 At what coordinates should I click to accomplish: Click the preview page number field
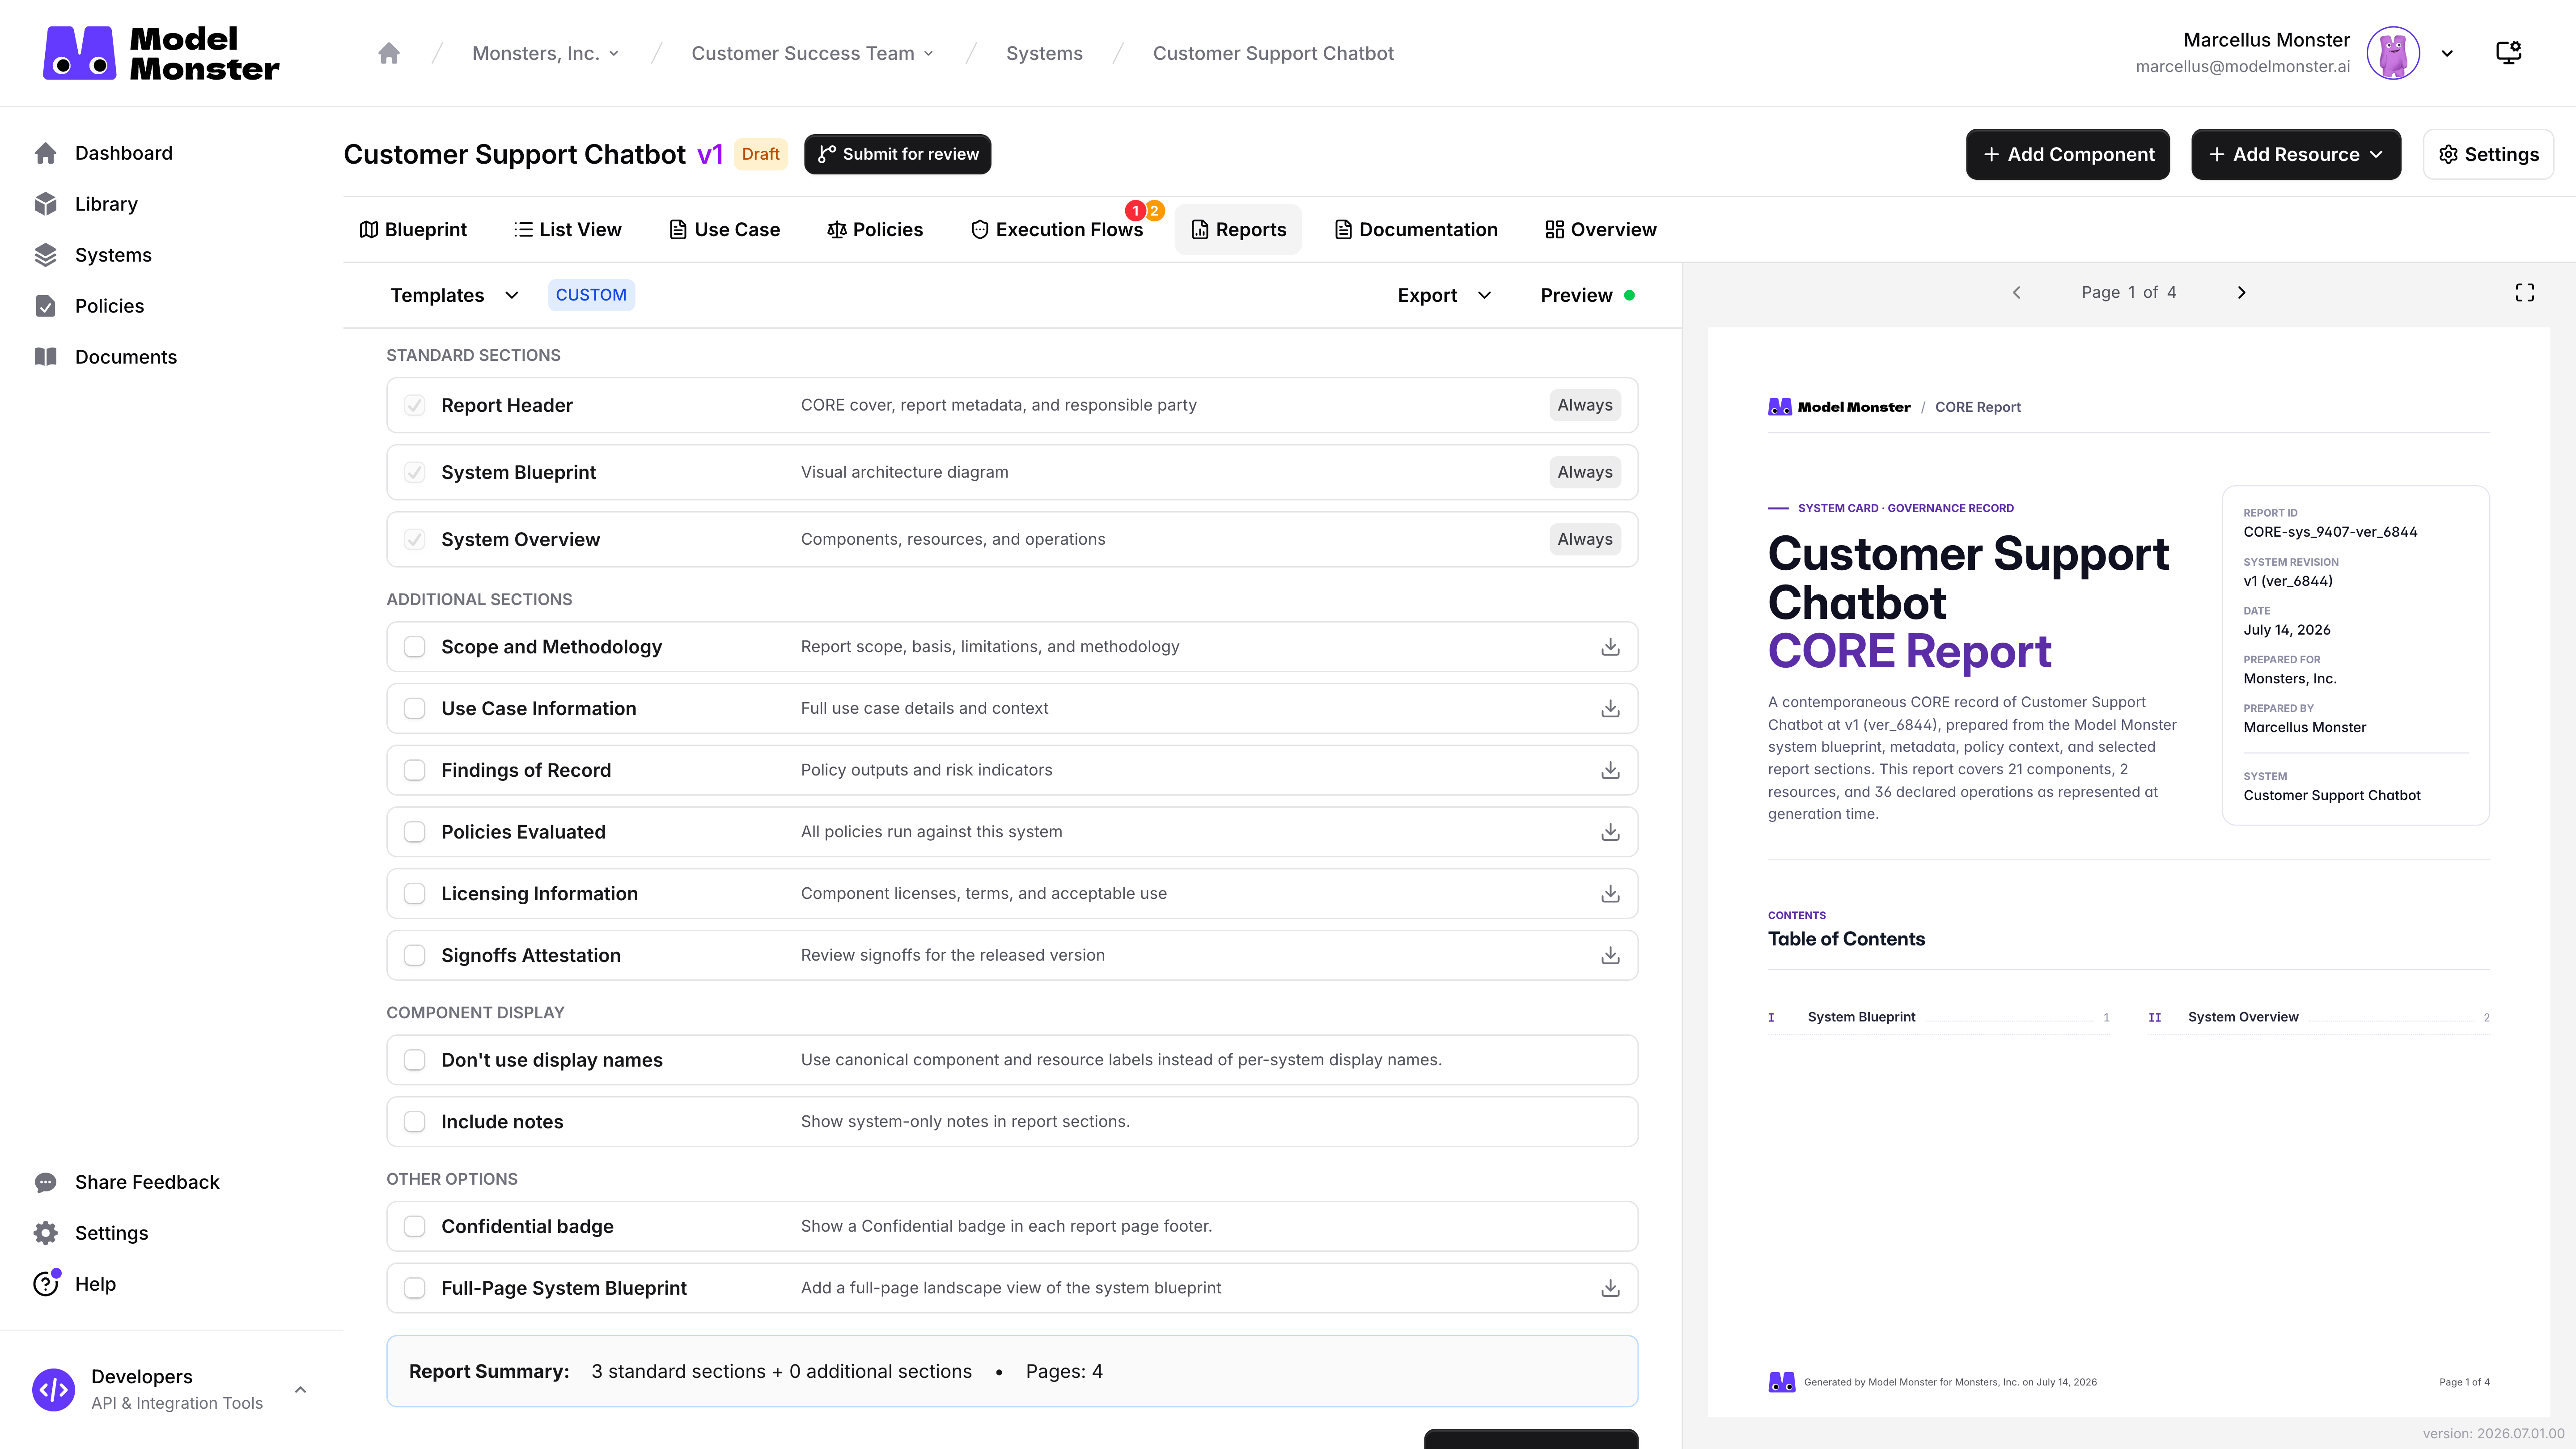[x=2131, y=293]
